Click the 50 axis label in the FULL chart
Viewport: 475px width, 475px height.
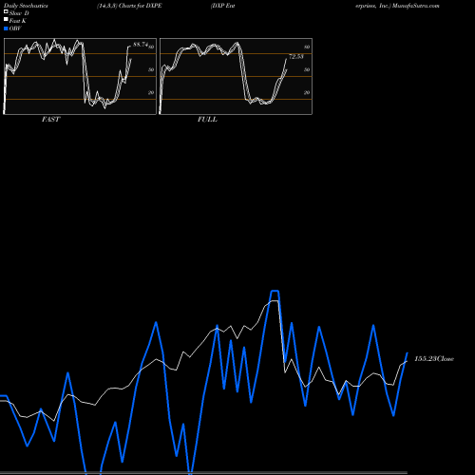(307, 69)
